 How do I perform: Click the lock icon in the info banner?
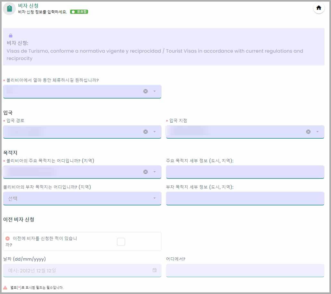[10, 36]
